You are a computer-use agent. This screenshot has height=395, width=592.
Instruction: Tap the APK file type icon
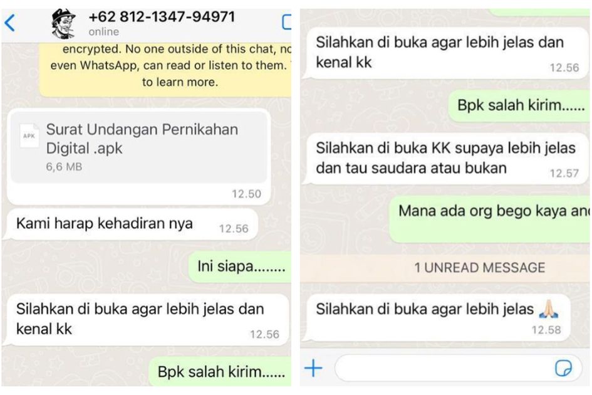coord(29,135)
